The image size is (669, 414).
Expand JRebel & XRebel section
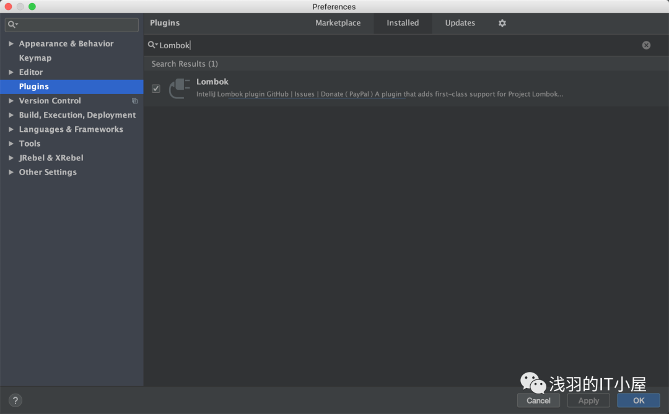(x=11, y=158)
